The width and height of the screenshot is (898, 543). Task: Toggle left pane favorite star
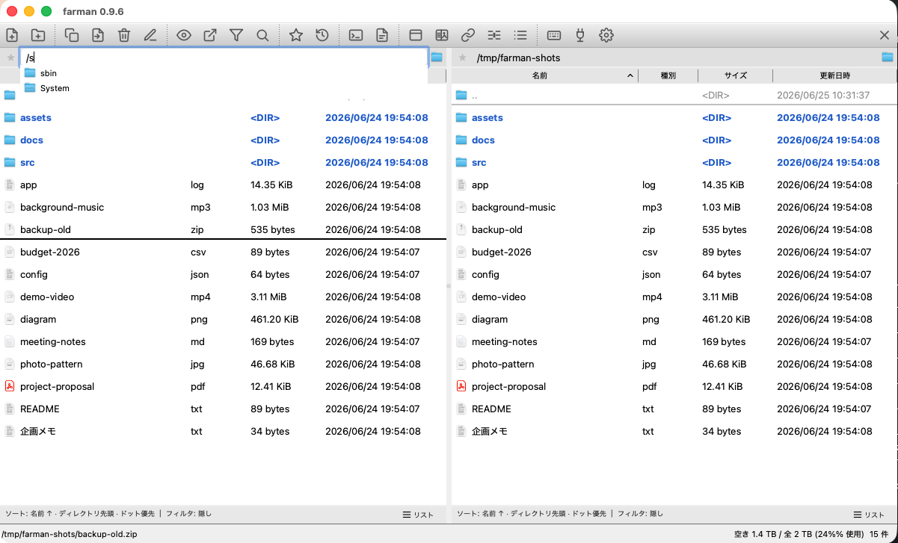coord(10,58)
